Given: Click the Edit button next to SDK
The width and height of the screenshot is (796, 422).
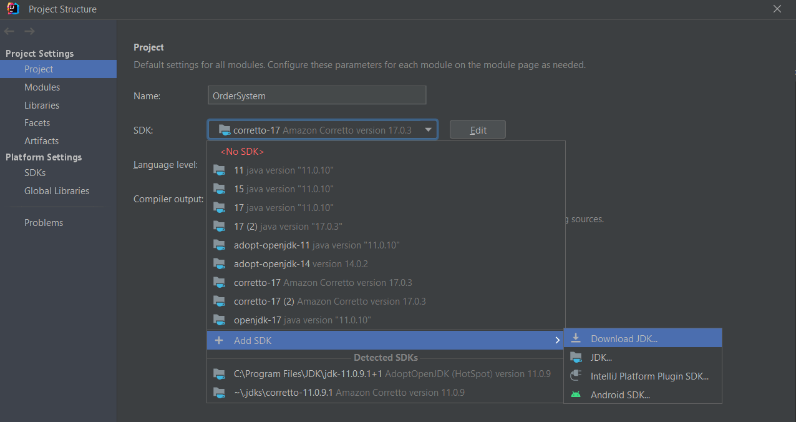Looking at the screenshot, I should coord(478,130).
